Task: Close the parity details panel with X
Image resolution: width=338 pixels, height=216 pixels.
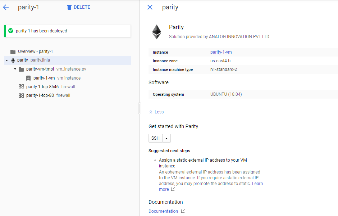Action: pyautogui.click(x=150, y=7)
